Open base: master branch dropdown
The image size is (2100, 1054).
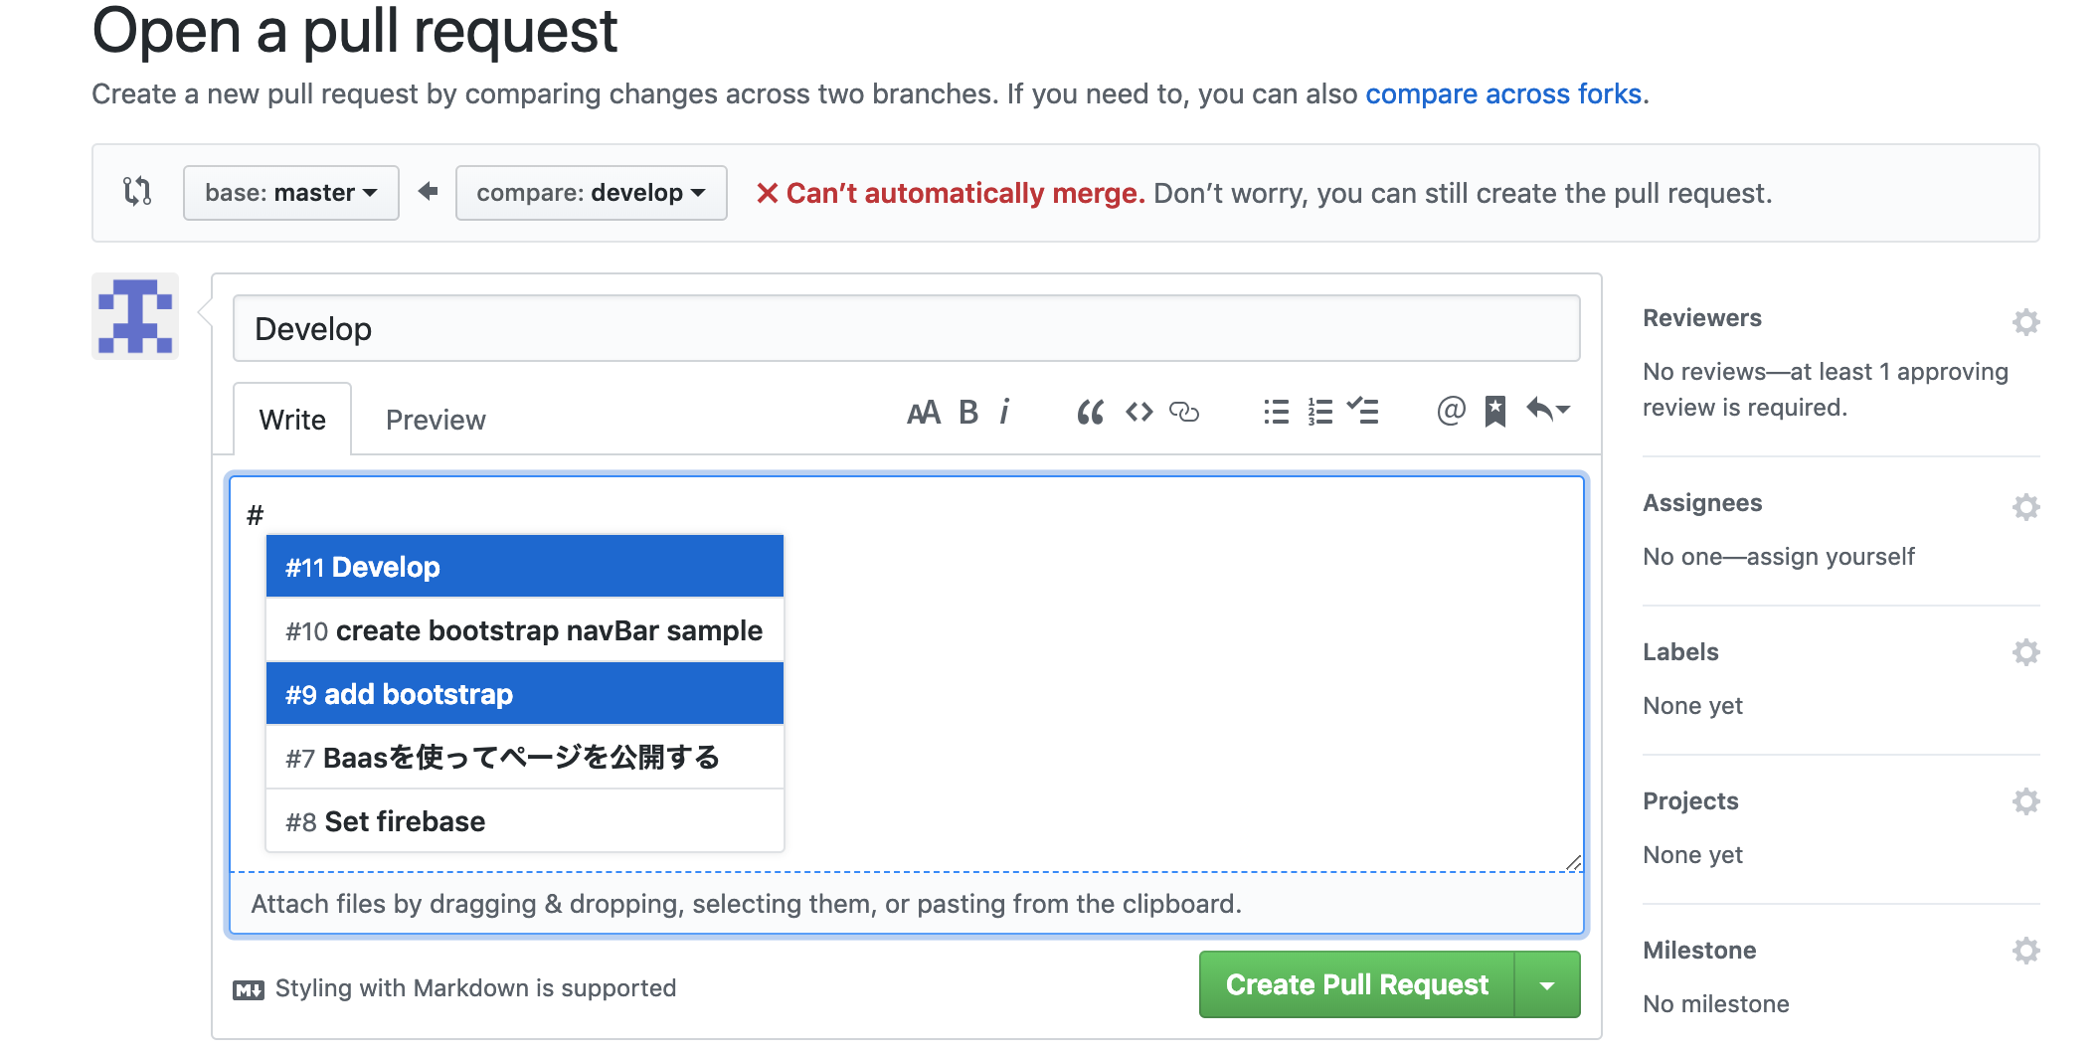point(290,193)
